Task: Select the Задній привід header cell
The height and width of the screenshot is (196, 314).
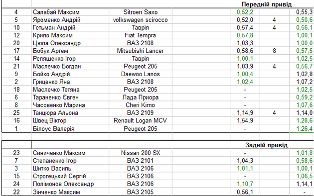Action: [266, 145]
